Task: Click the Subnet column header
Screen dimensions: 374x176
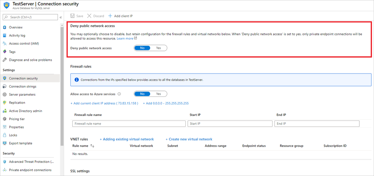Action: coord(173,146)
